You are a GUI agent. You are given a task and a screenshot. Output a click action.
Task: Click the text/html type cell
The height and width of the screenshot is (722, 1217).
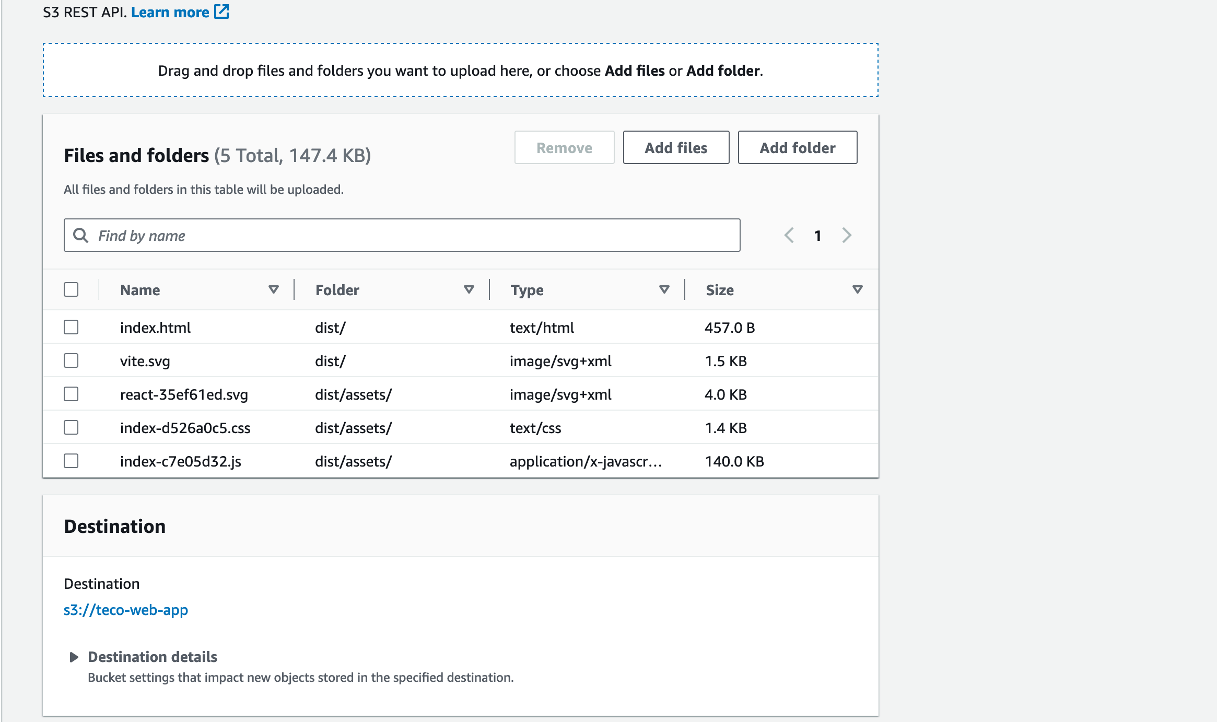pyautogui.click(x=542, y=328)
